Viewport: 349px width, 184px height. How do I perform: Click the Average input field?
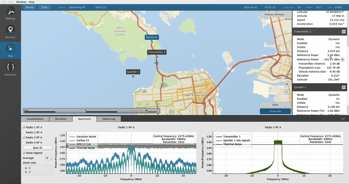47,158
